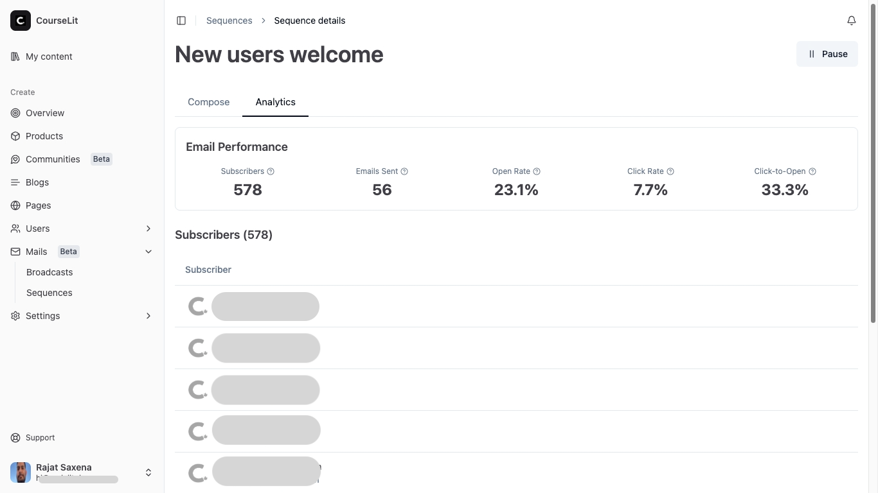Click the Subscribers help info icon

pyautogui.click(x=271, y=171)
